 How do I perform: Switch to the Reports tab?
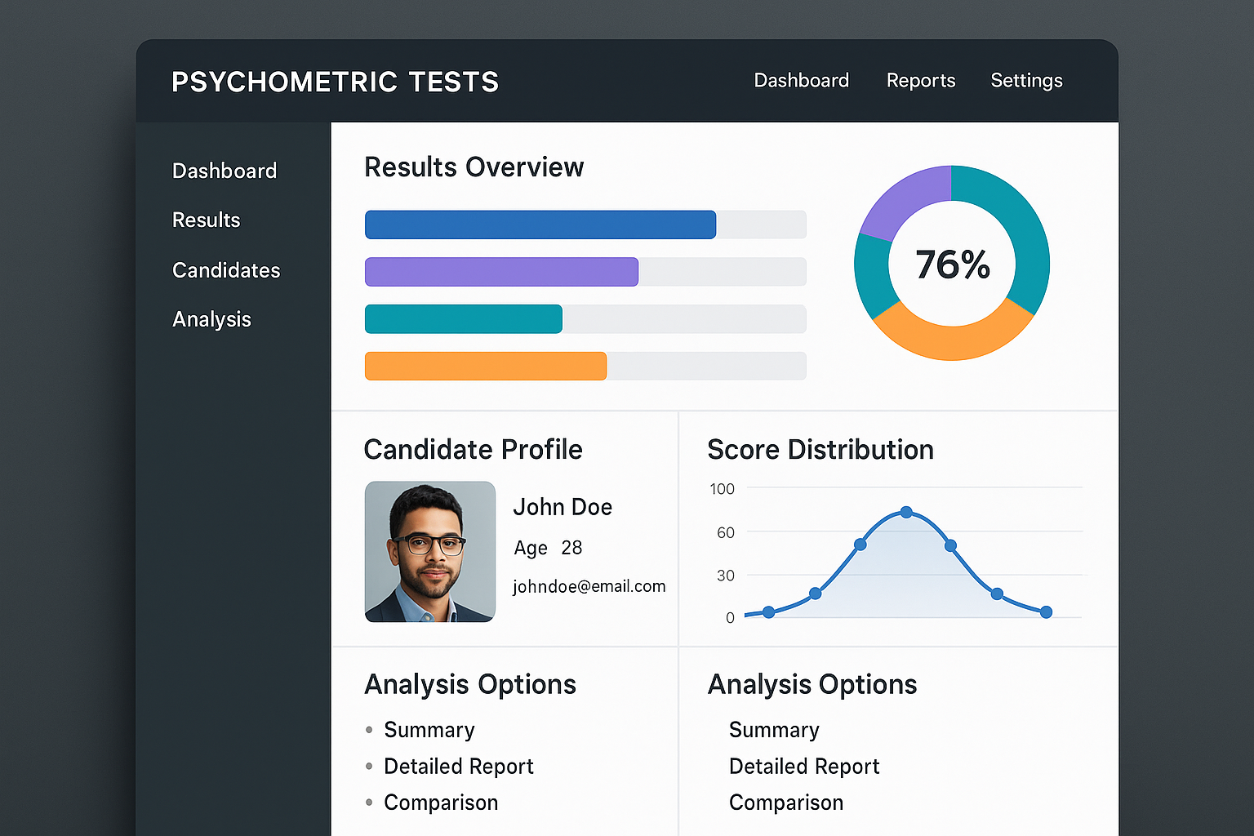[920, 80]
